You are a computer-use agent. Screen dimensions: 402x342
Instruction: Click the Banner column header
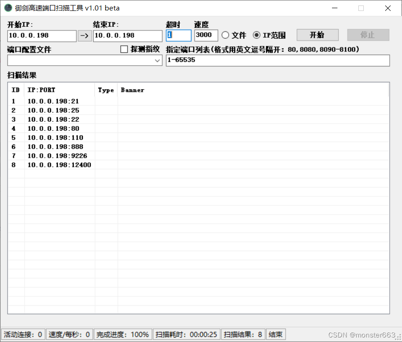pyautogui.click(x=253, y=90)
